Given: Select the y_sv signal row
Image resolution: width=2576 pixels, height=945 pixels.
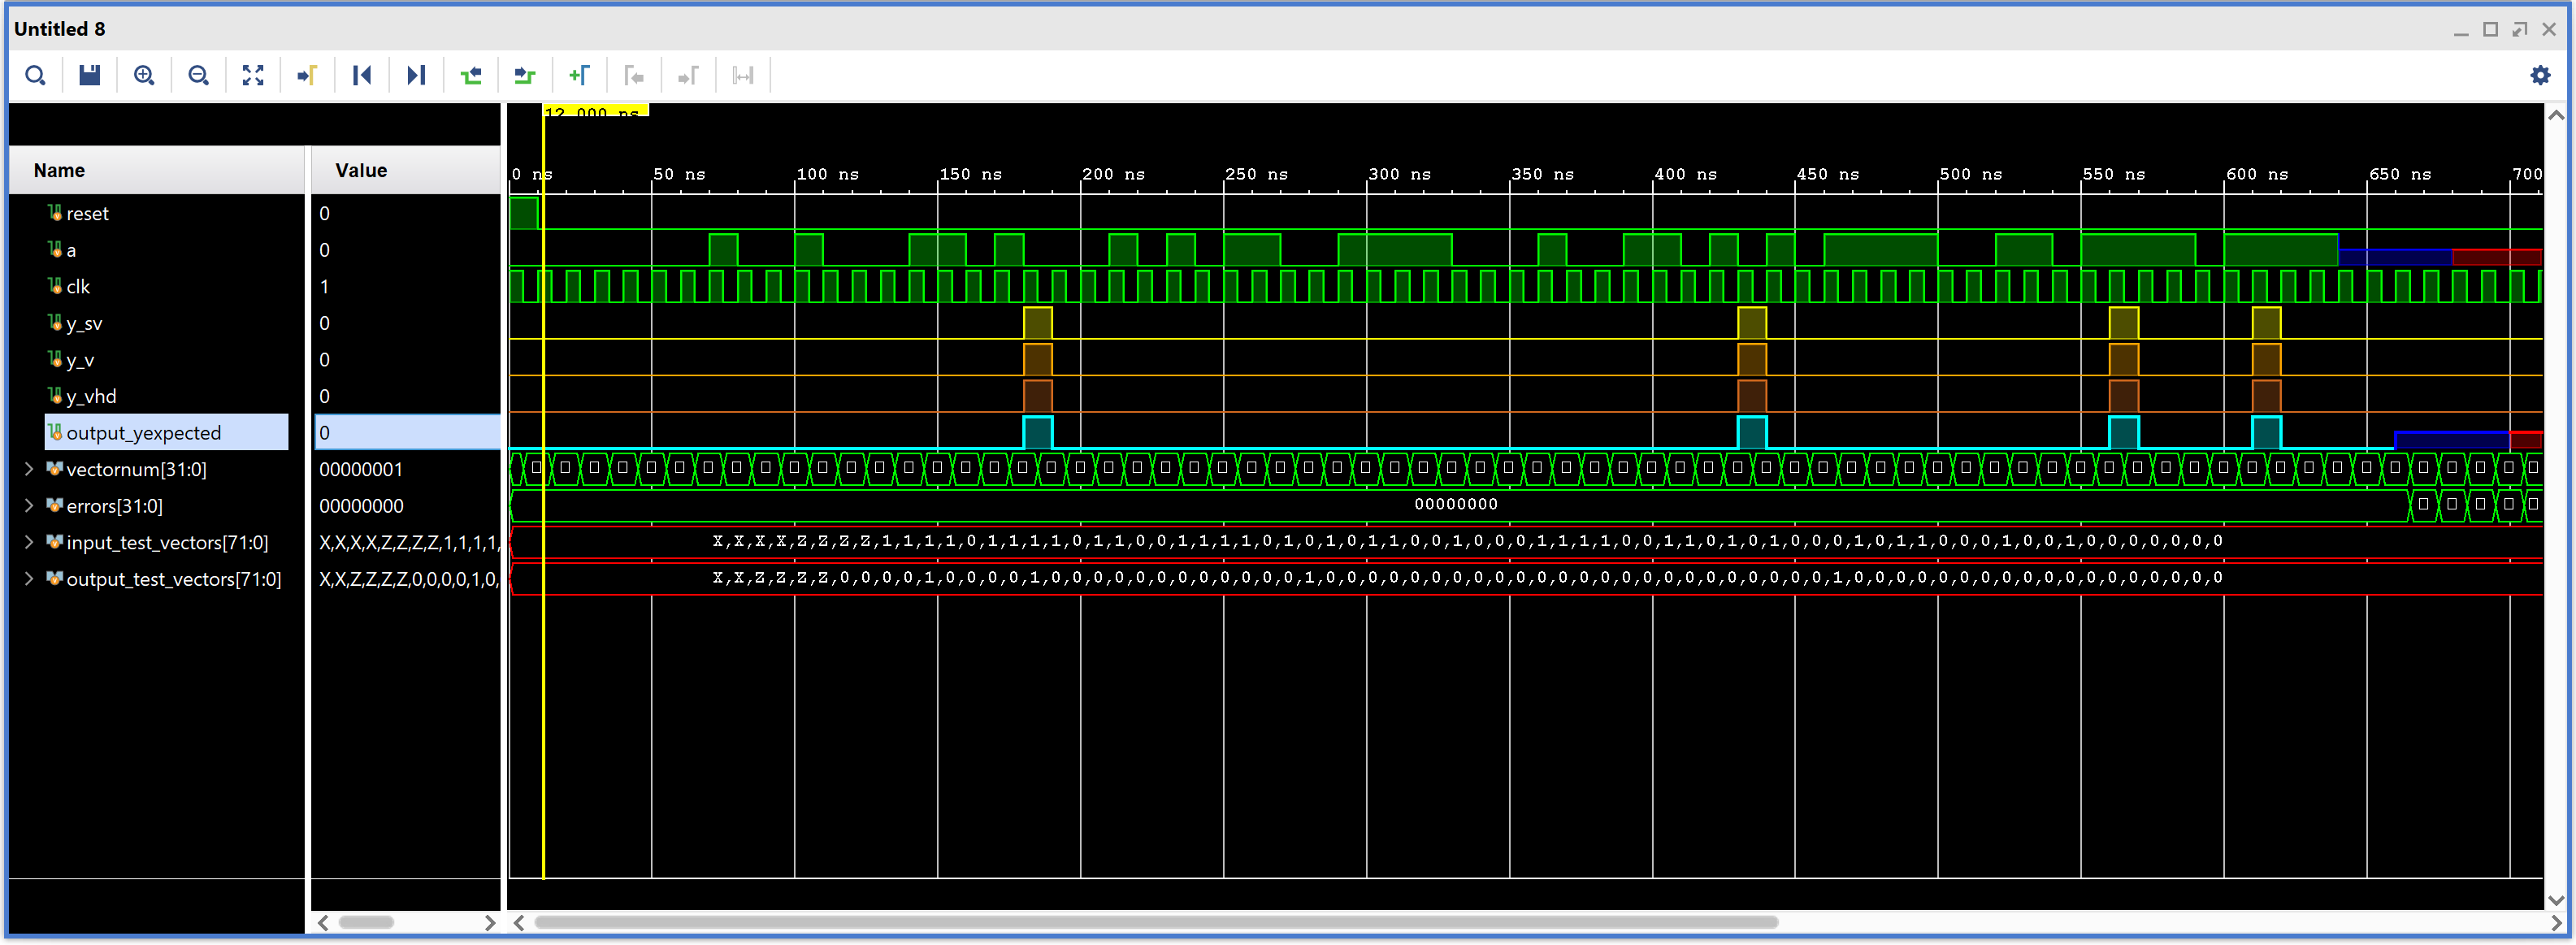Looking at the screenshot, I should point(84,323).
